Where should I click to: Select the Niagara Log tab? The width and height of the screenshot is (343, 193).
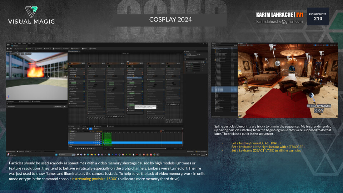pos(99,126)
